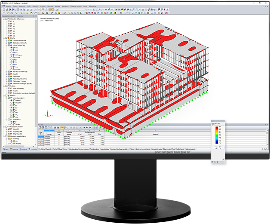Toggle the Globální deformace checkbox
Viewport: 270px width, 224px height.
[x=6, y=19]
